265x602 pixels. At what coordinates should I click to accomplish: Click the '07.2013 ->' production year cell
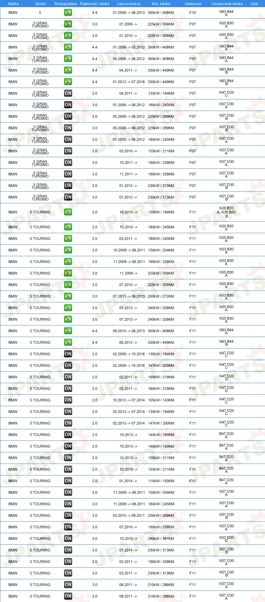click(128, 319)
